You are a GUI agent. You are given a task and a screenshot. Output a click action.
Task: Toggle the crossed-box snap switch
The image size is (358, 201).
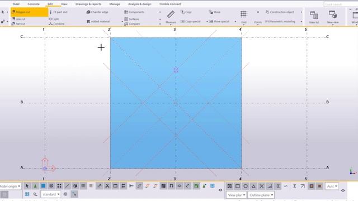229,186
